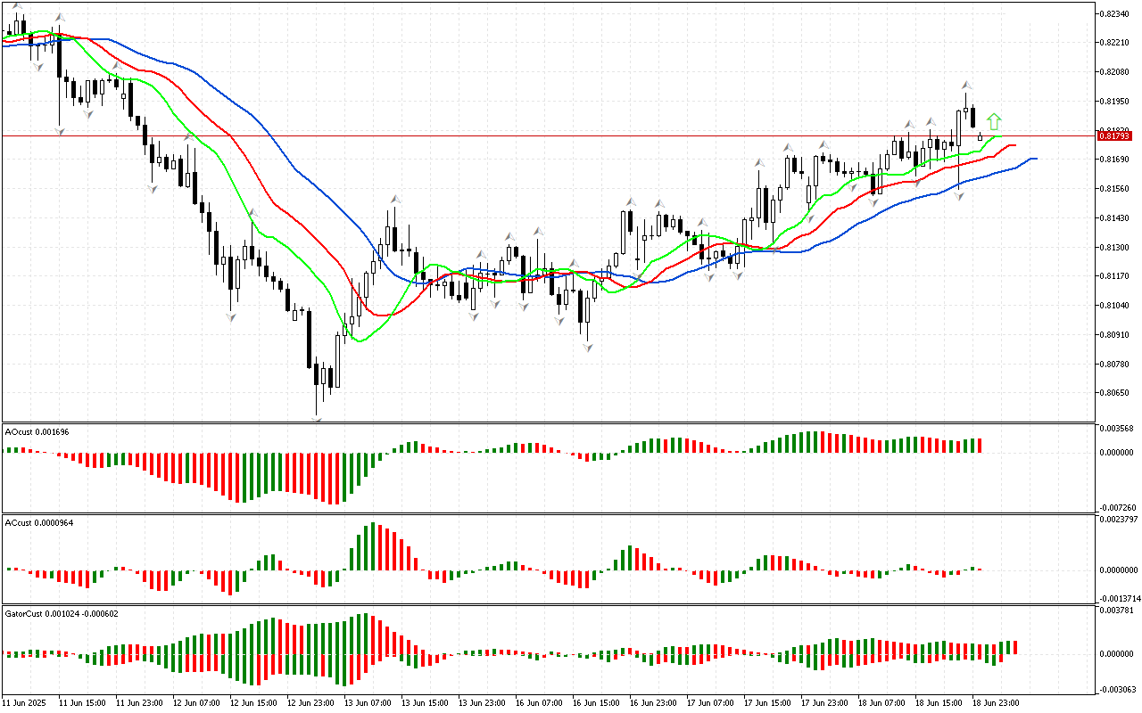
Task: Click the last red bar of AOcust histogram
Action: coord(980,445)
